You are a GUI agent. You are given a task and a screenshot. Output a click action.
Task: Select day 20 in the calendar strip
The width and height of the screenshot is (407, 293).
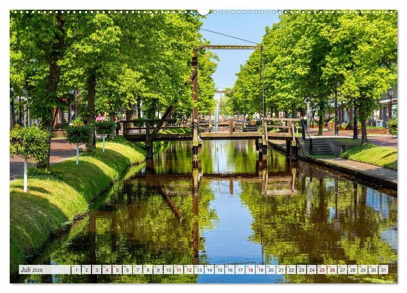271,270
